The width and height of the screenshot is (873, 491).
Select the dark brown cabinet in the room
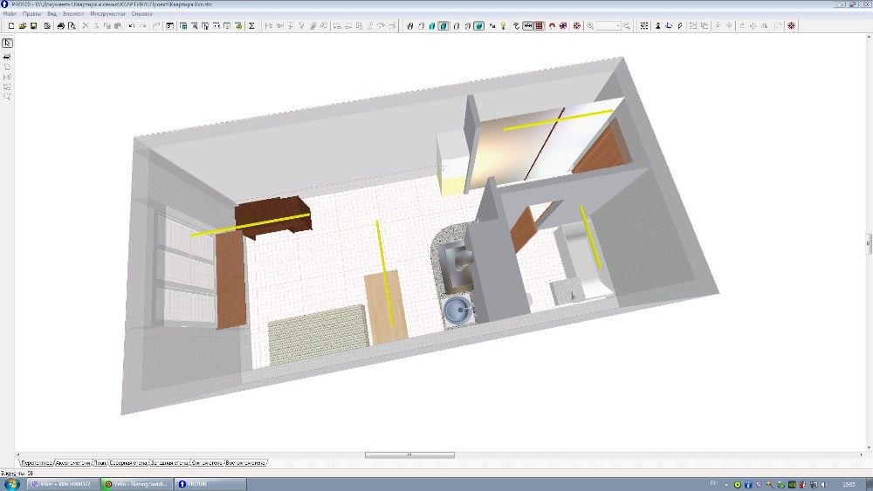272,219
